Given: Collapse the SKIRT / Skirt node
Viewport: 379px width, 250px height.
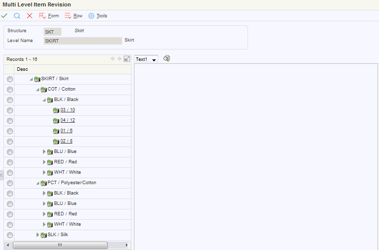Looking at the screenshot, I should 31,79.
